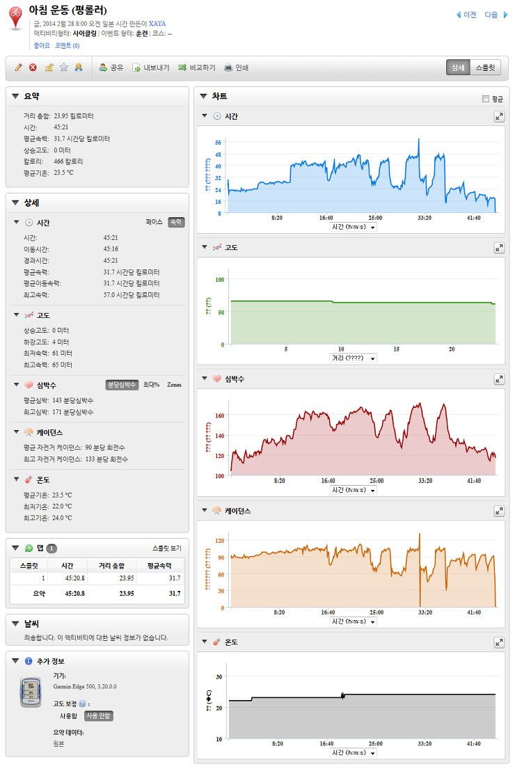515x769 pixels.
Task: Collapse the 온도 section in details panel
Action: [x=17, y=479]
